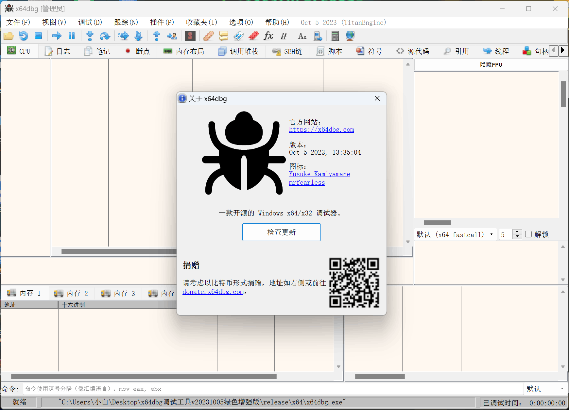Viewport: 569px width, 410px height.
Task: Open the https://x64dbg.com link
Action: [321, 129]
